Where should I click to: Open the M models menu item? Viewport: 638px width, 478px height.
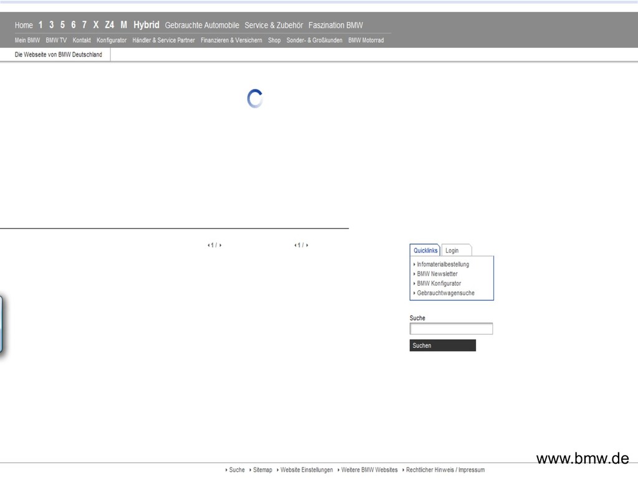pos(124,25)
